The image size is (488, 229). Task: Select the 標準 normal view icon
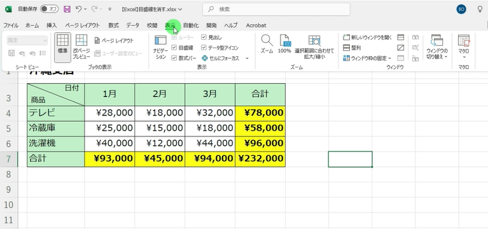pos(62,47)
